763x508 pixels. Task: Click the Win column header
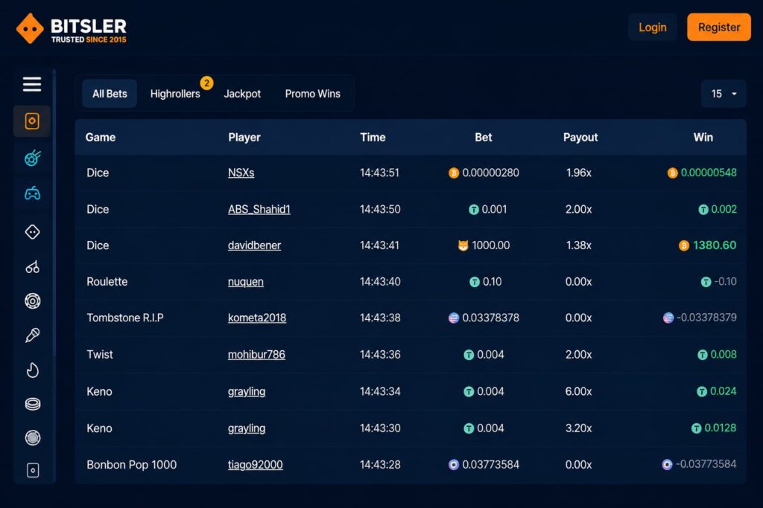click(703, 138)
